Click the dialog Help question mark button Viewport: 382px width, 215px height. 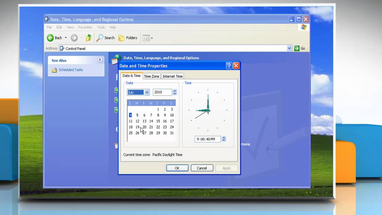click(x=229, y=66)
